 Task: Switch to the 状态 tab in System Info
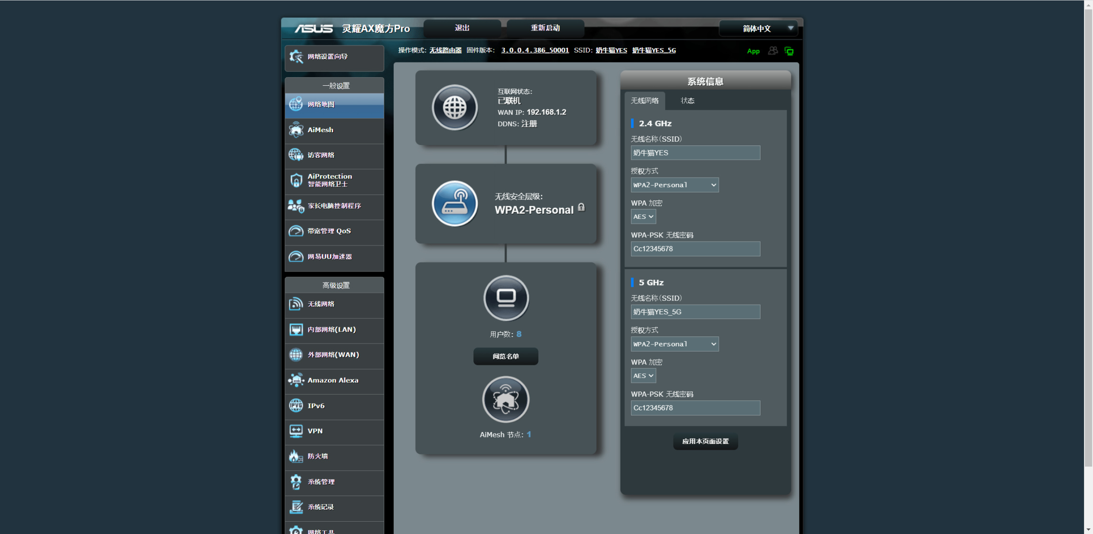(x=687, y=100)
